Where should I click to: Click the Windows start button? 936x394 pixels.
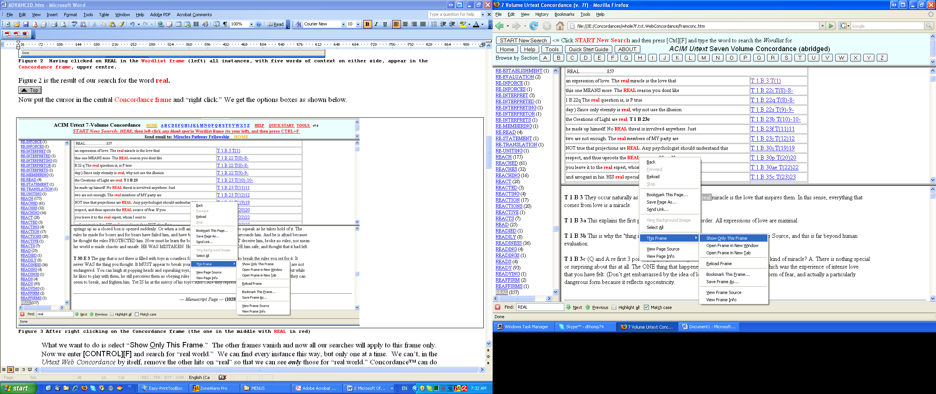click(x=18, y=388)
